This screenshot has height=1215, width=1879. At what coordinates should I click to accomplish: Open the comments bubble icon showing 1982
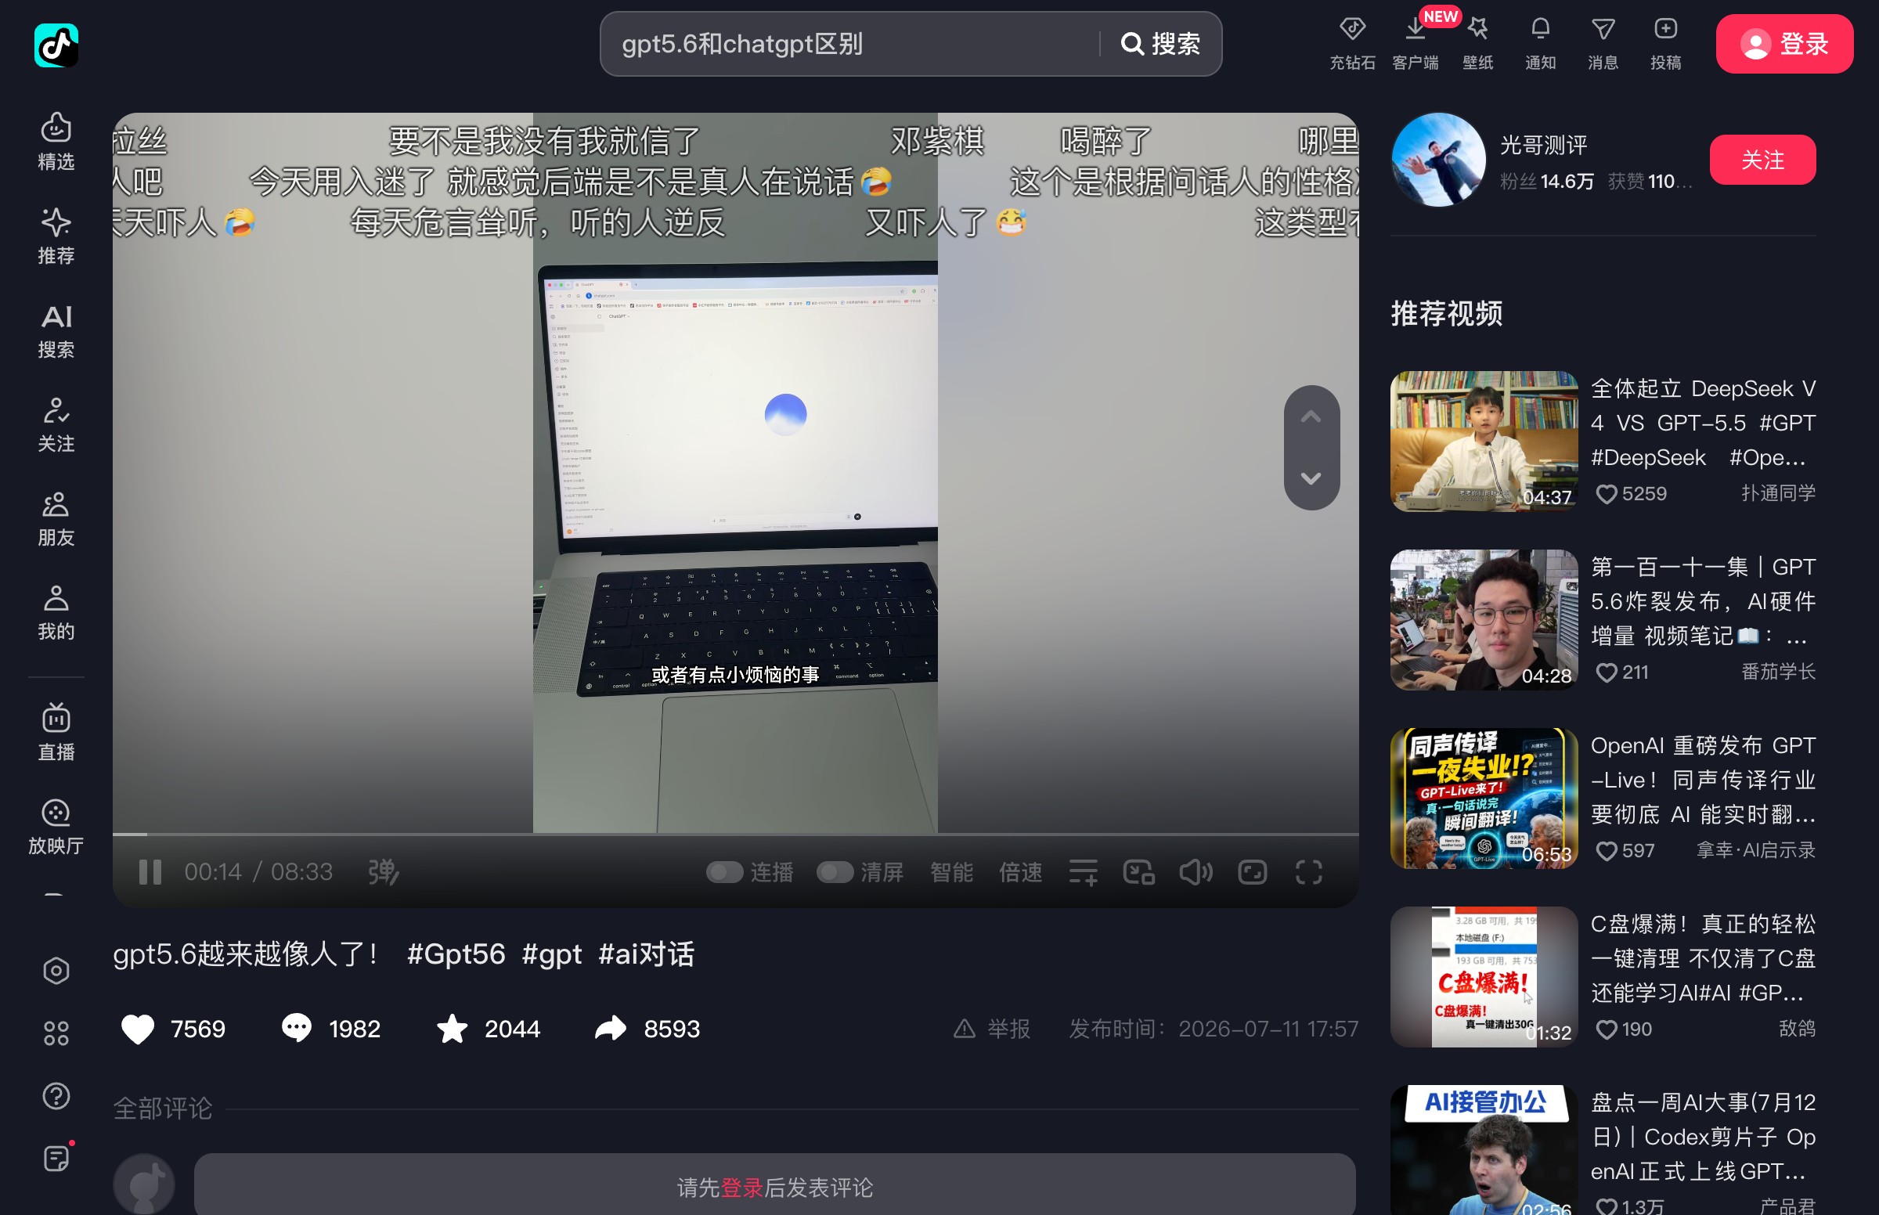(297, 1029)
